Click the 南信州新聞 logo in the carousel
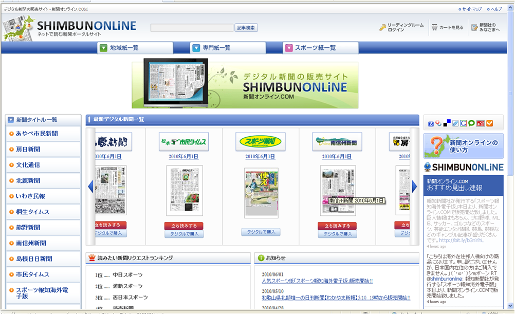 point(337,141)
